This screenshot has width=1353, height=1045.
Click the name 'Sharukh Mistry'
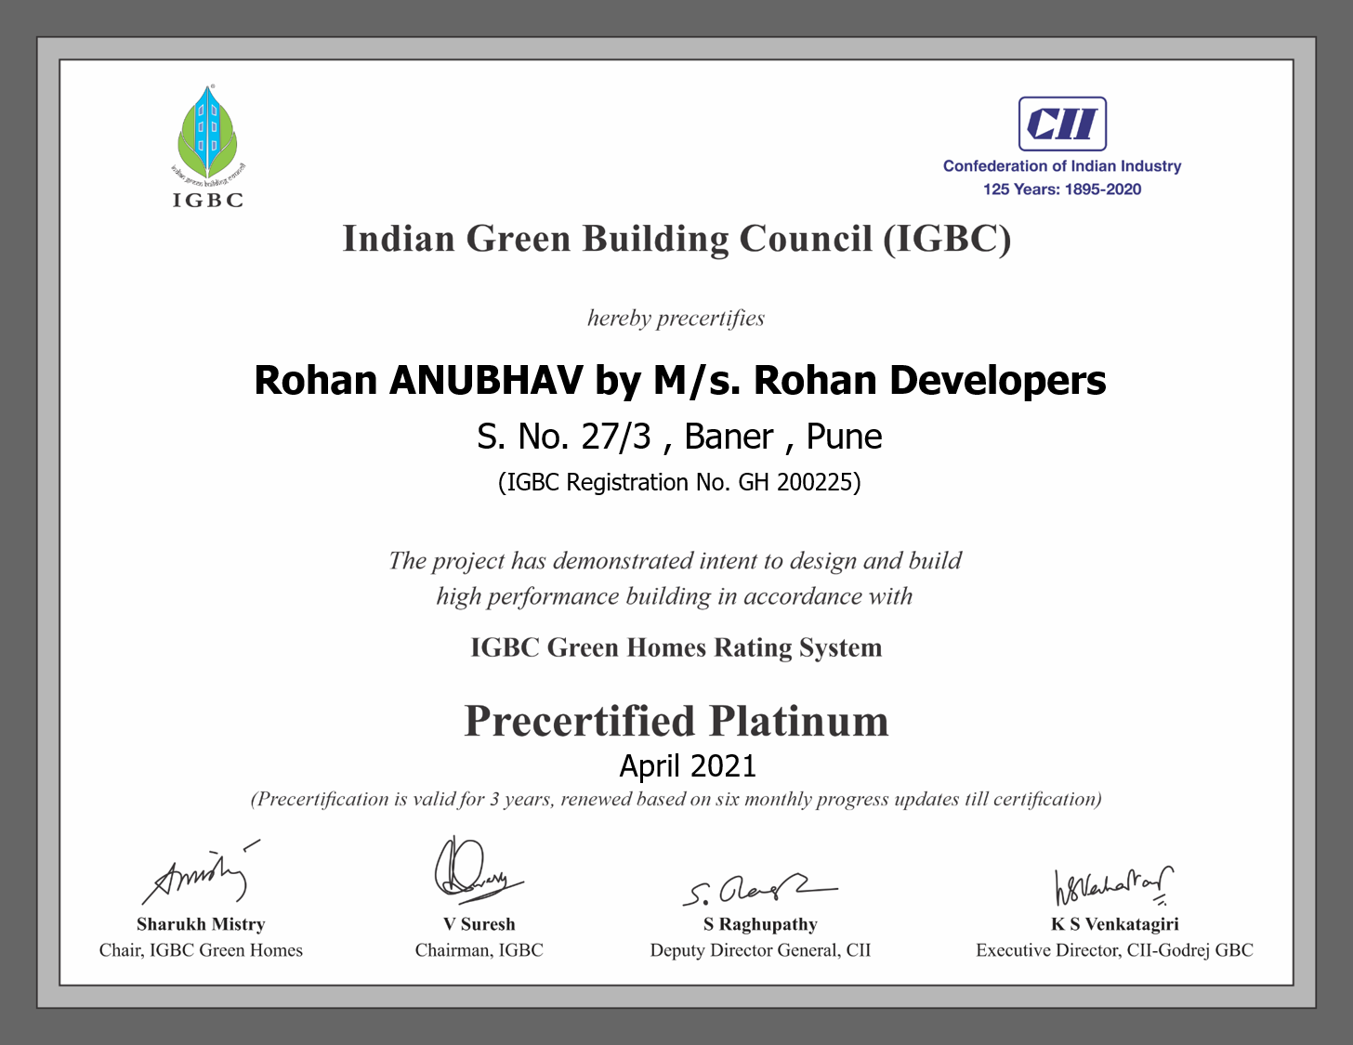(201, 924)
